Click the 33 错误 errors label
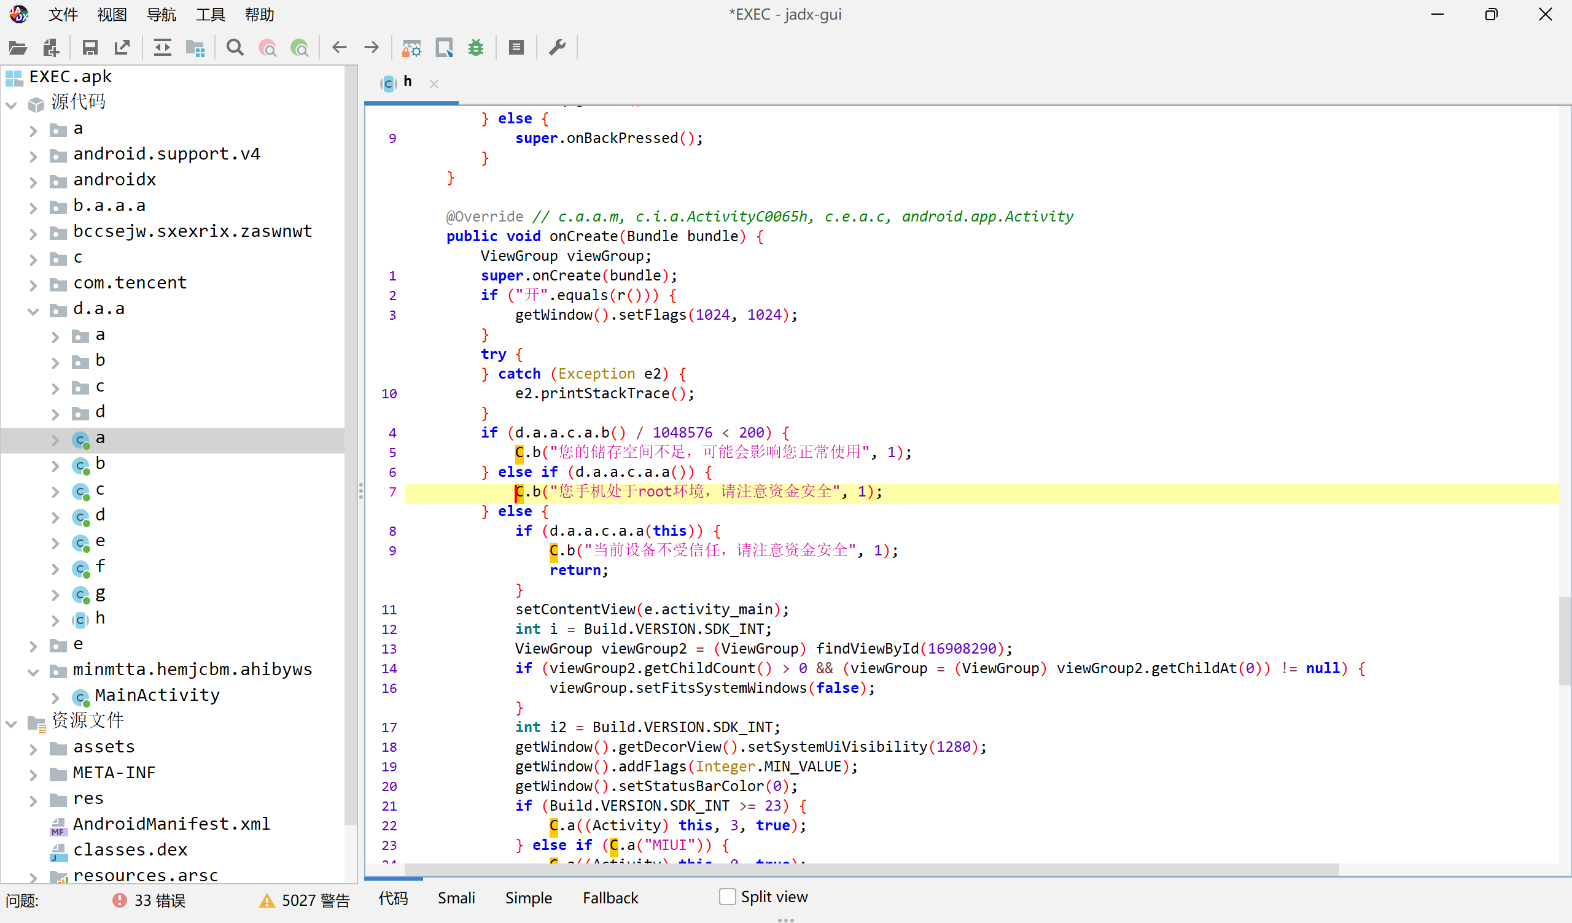Viewport: 1572px width, 923px height. point(160,900)
